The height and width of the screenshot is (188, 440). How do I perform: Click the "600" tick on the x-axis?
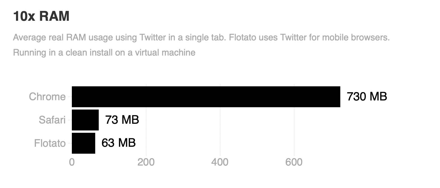(294, 162)
